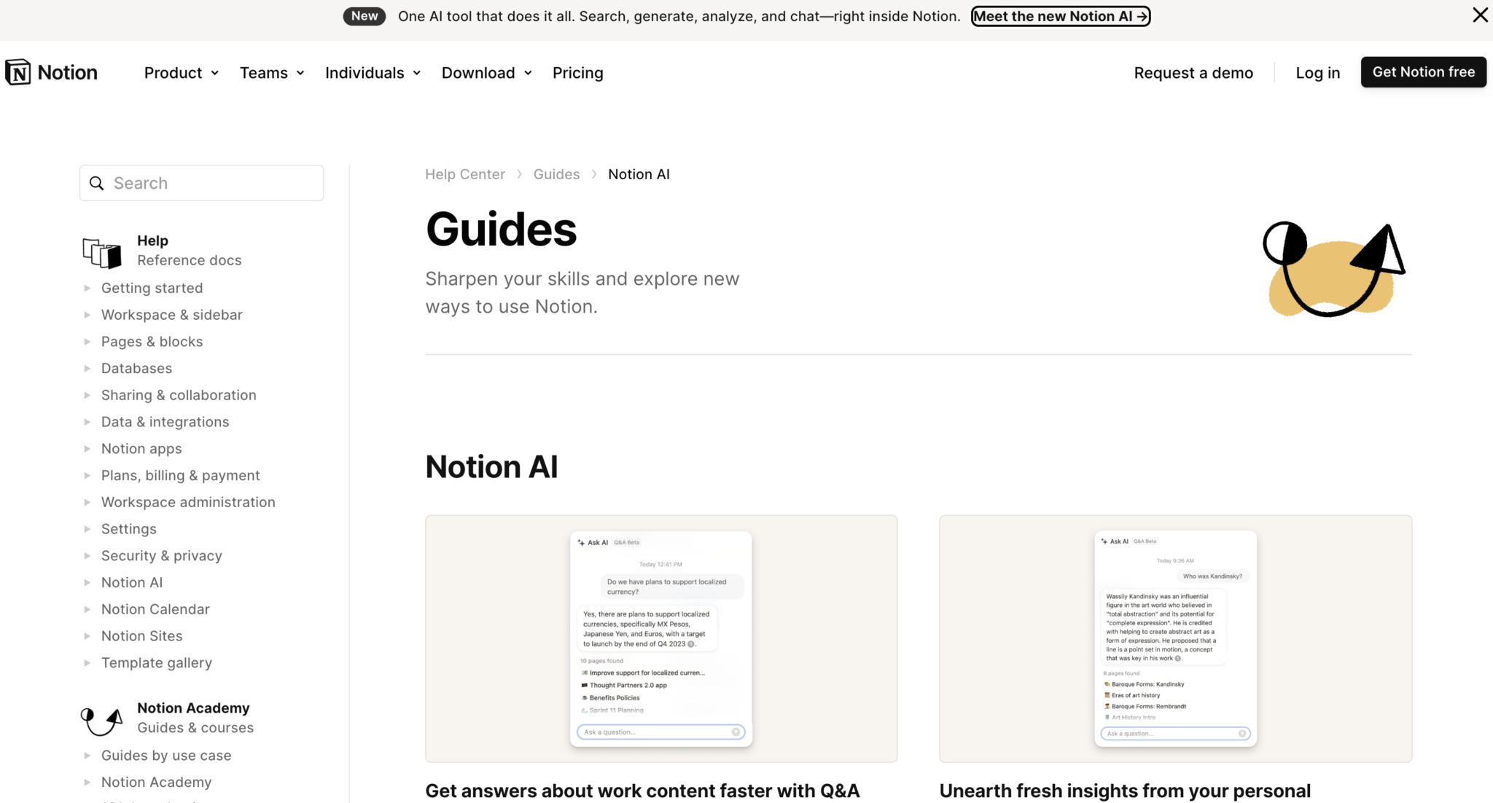Viewport: 1493px width, 803px height.
Task: Click the Help reference docs book icon
Action: 102,252
